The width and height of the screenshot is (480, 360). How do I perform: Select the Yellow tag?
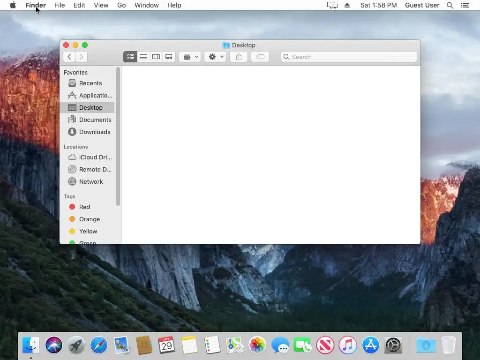[x=87, y=232]
